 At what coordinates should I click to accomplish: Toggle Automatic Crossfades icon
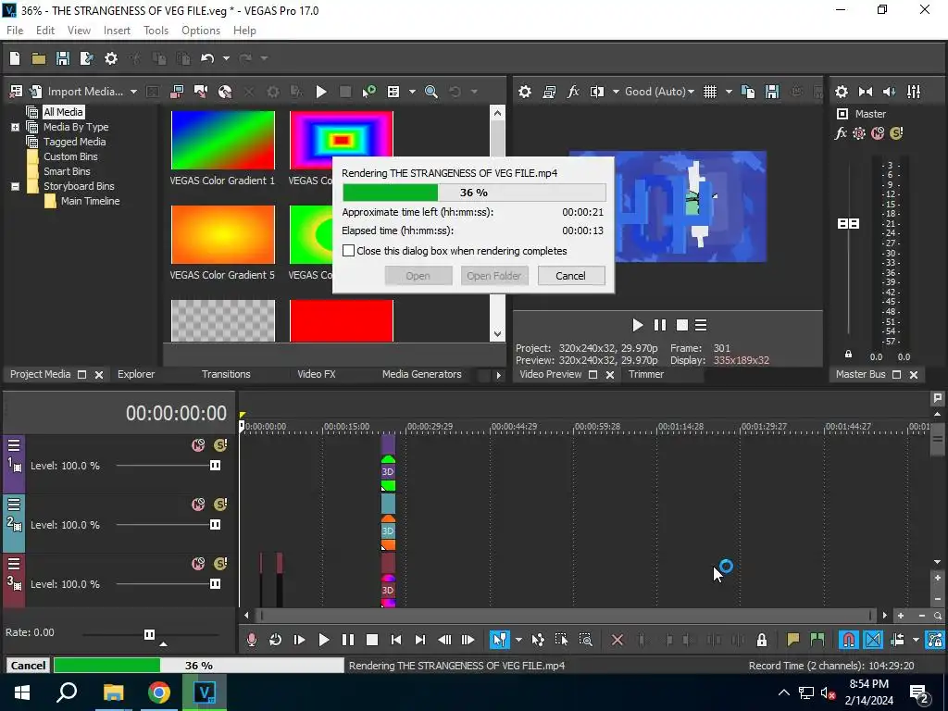point(873,640)
